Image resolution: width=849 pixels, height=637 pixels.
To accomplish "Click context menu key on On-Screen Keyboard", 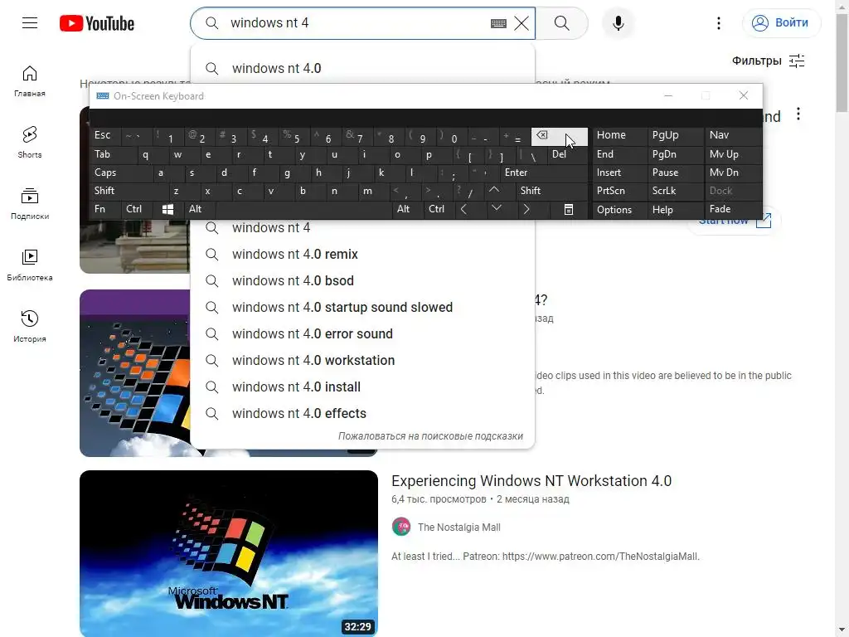I will 568,209.
